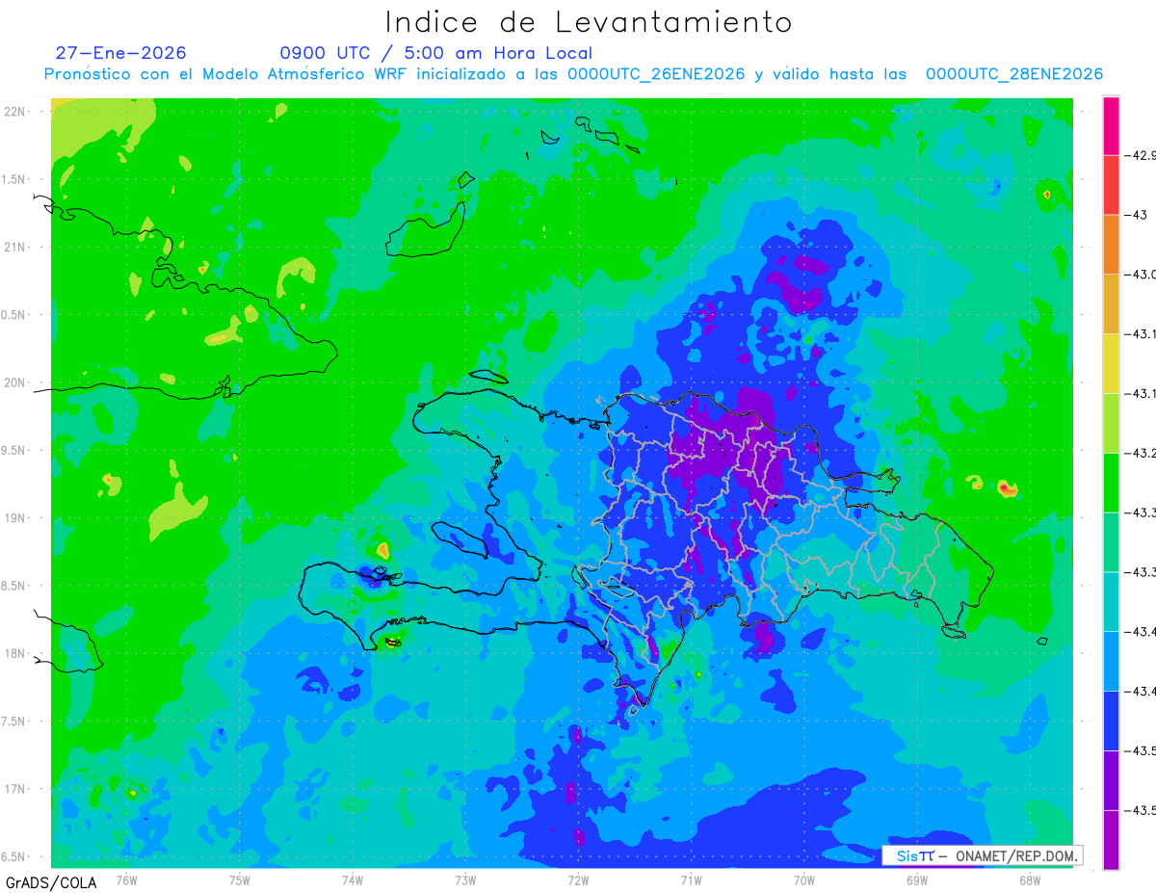Click the '18N' latitude label
Screen dimensions: 1156x893
(x=15, y=653)
